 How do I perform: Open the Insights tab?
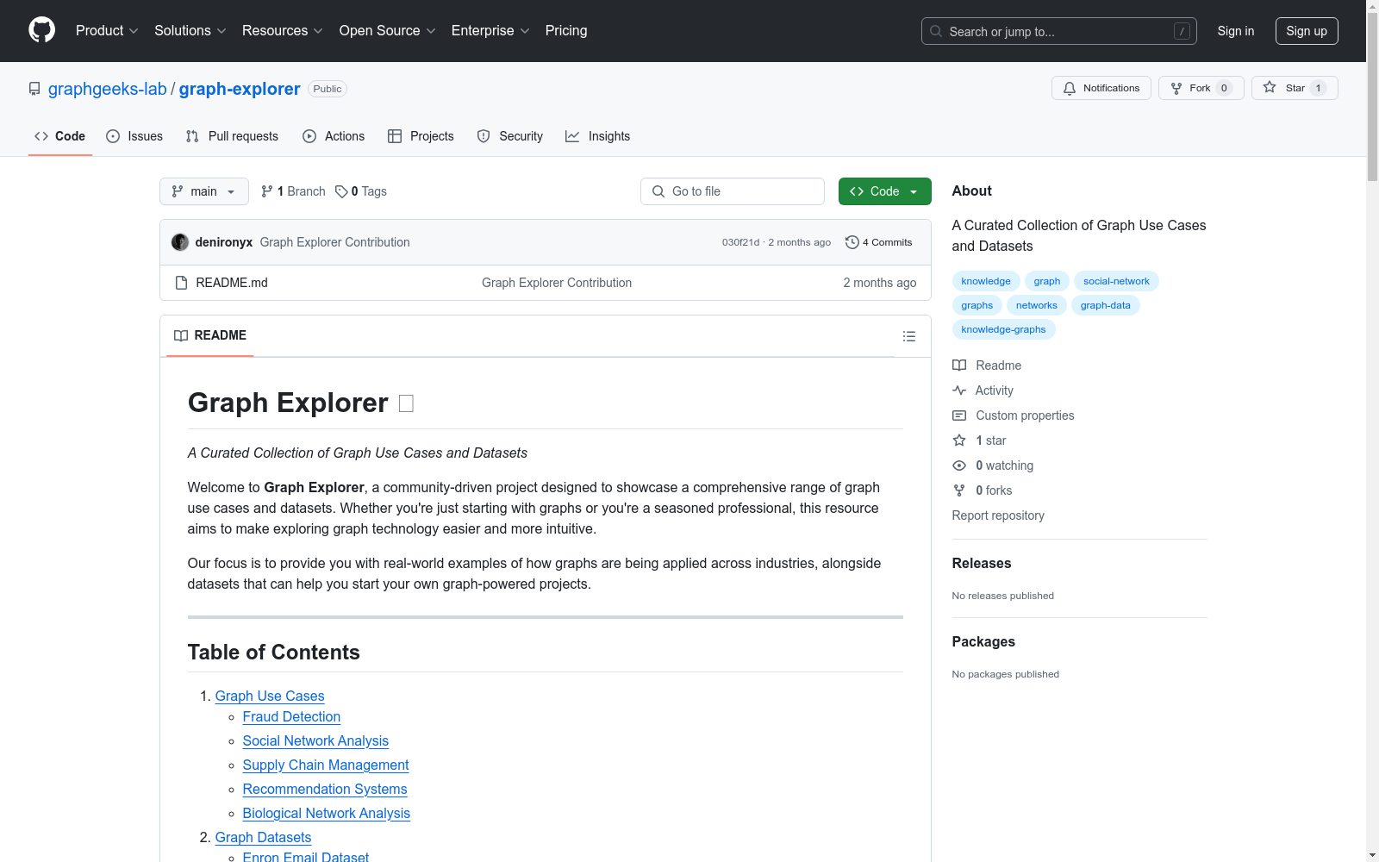598,136
